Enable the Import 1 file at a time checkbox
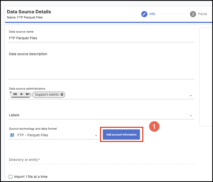The height and width of the screenshot is (182, 213). tap(11, 177)
